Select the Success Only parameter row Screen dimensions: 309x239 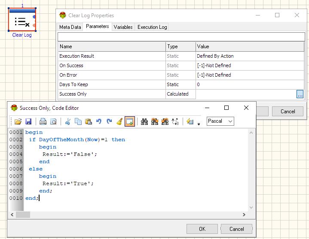[181, 94]
